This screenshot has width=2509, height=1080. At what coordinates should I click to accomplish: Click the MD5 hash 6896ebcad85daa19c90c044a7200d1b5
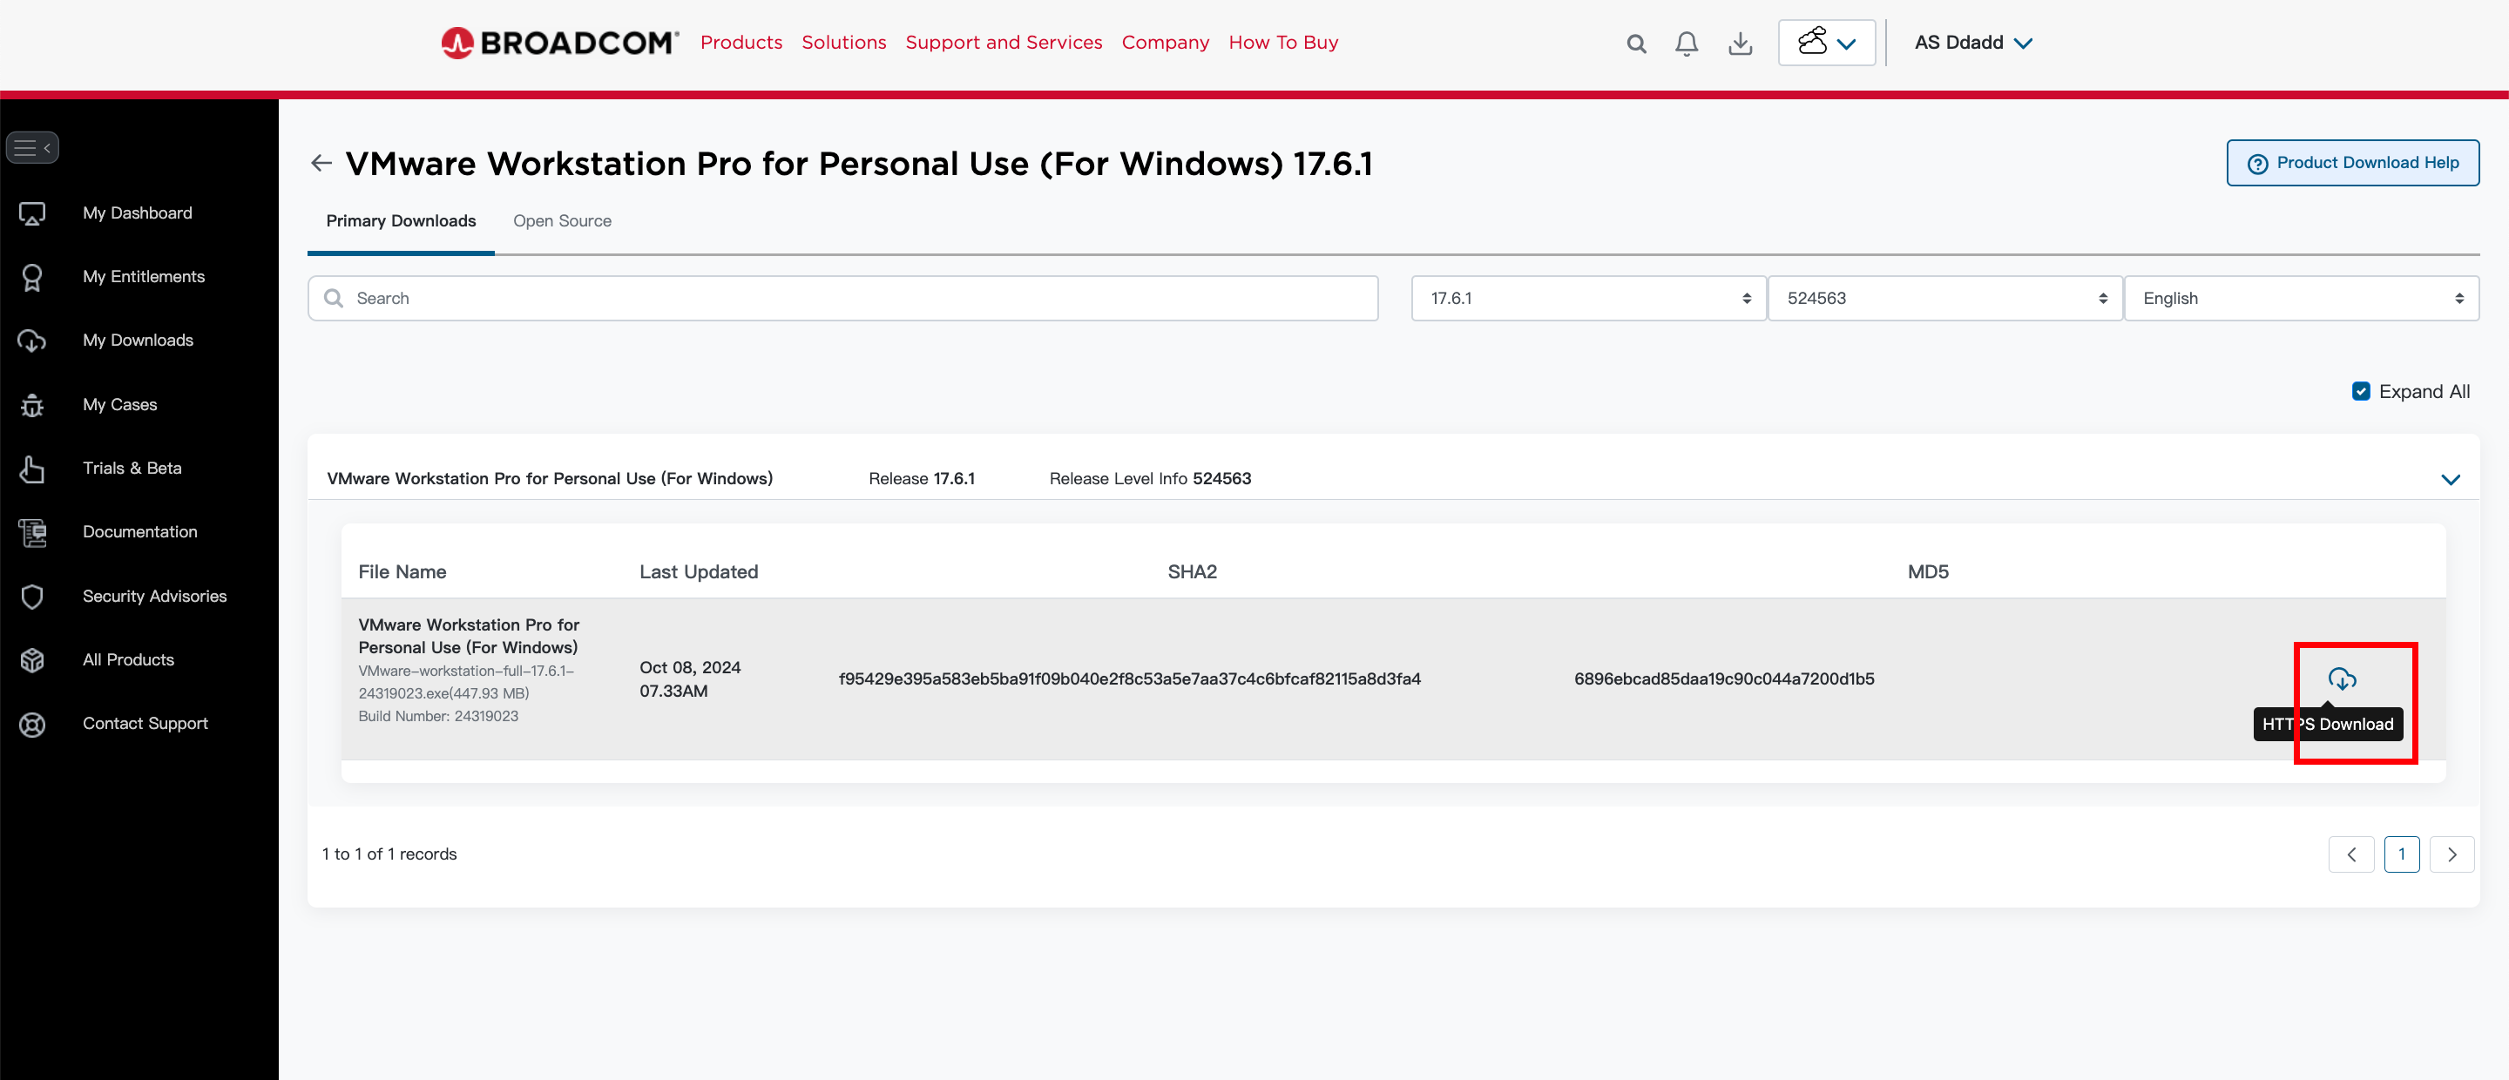pos(1724,679)
